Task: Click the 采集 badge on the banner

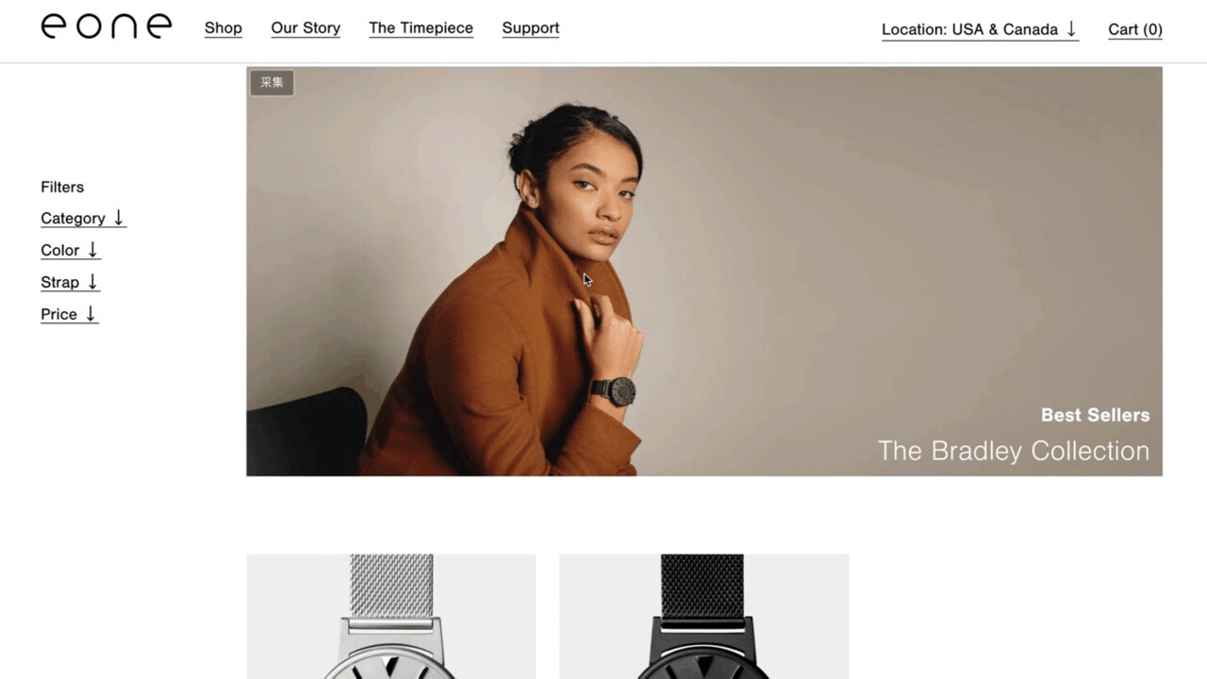Action: 272,83
